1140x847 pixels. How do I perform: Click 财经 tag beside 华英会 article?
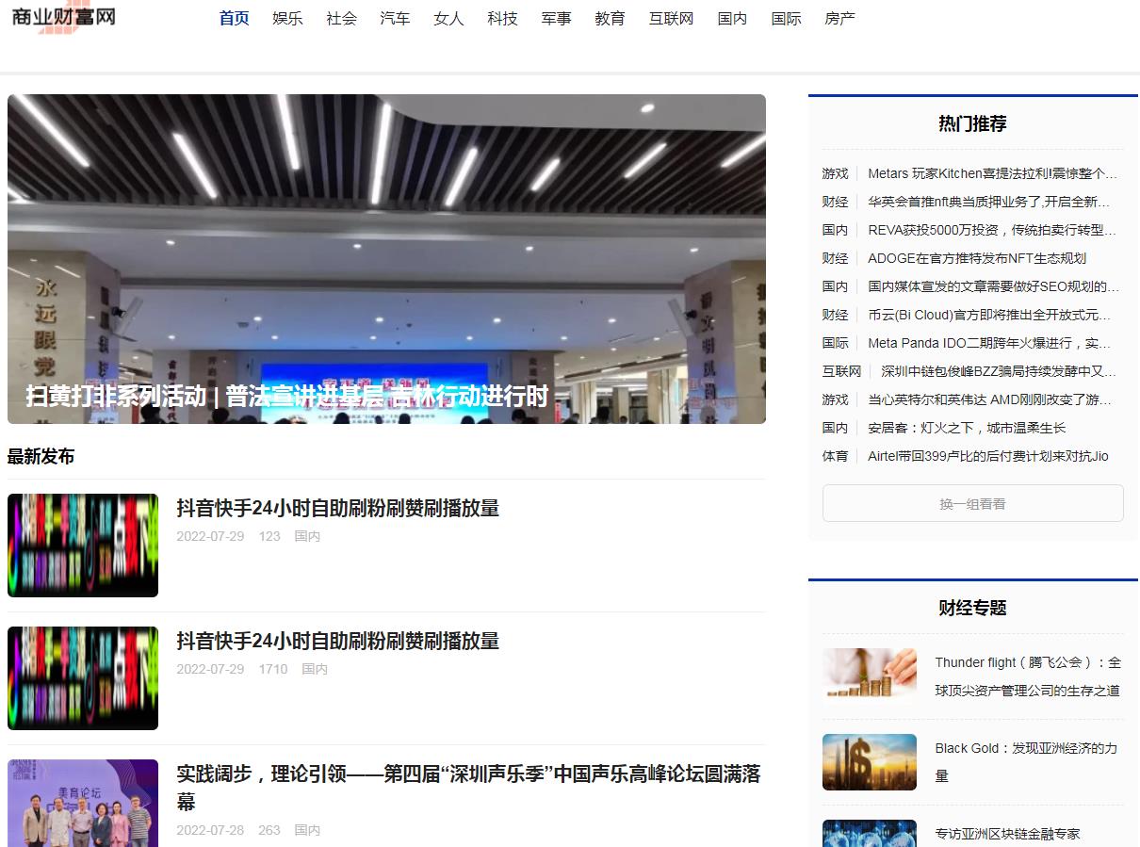click(835, 202)
